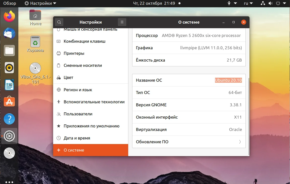Expand the system menu arrow at top right
This screenshot has height=184, width=290.
pyautogui.click(x=284, y=3)
